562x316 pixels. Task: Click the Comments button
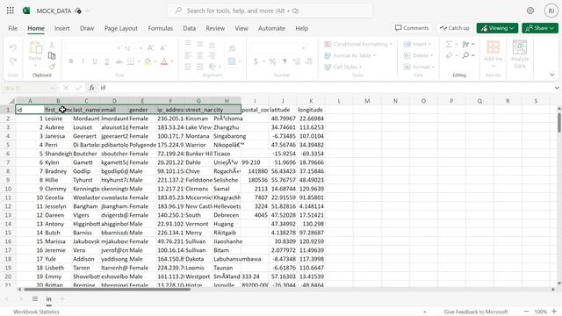tap(412, 28)
